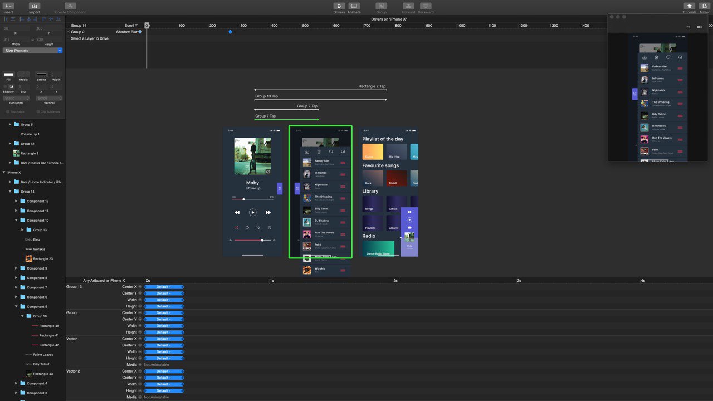Click the Create Component toolbar icon
Screen dimensions: 713x401
70,6
